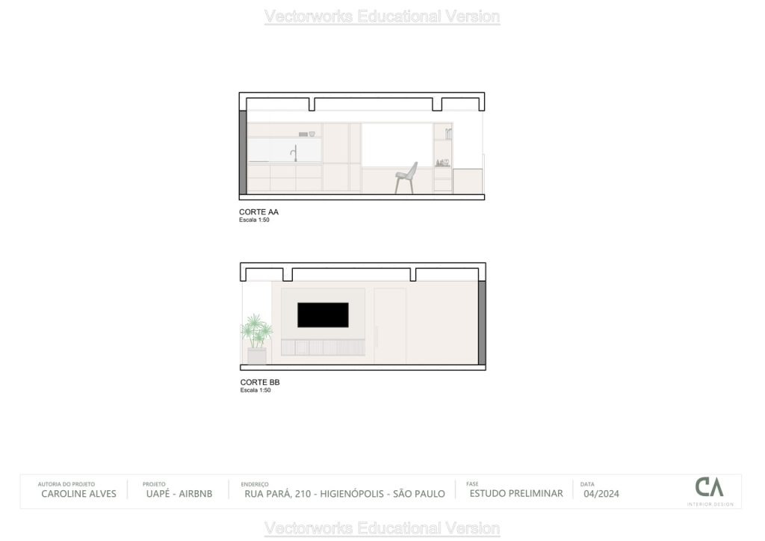The height and width of the screenshot is (541, 765).
Task: Click the bottles on the lower niche shelf
Action: 441,161
